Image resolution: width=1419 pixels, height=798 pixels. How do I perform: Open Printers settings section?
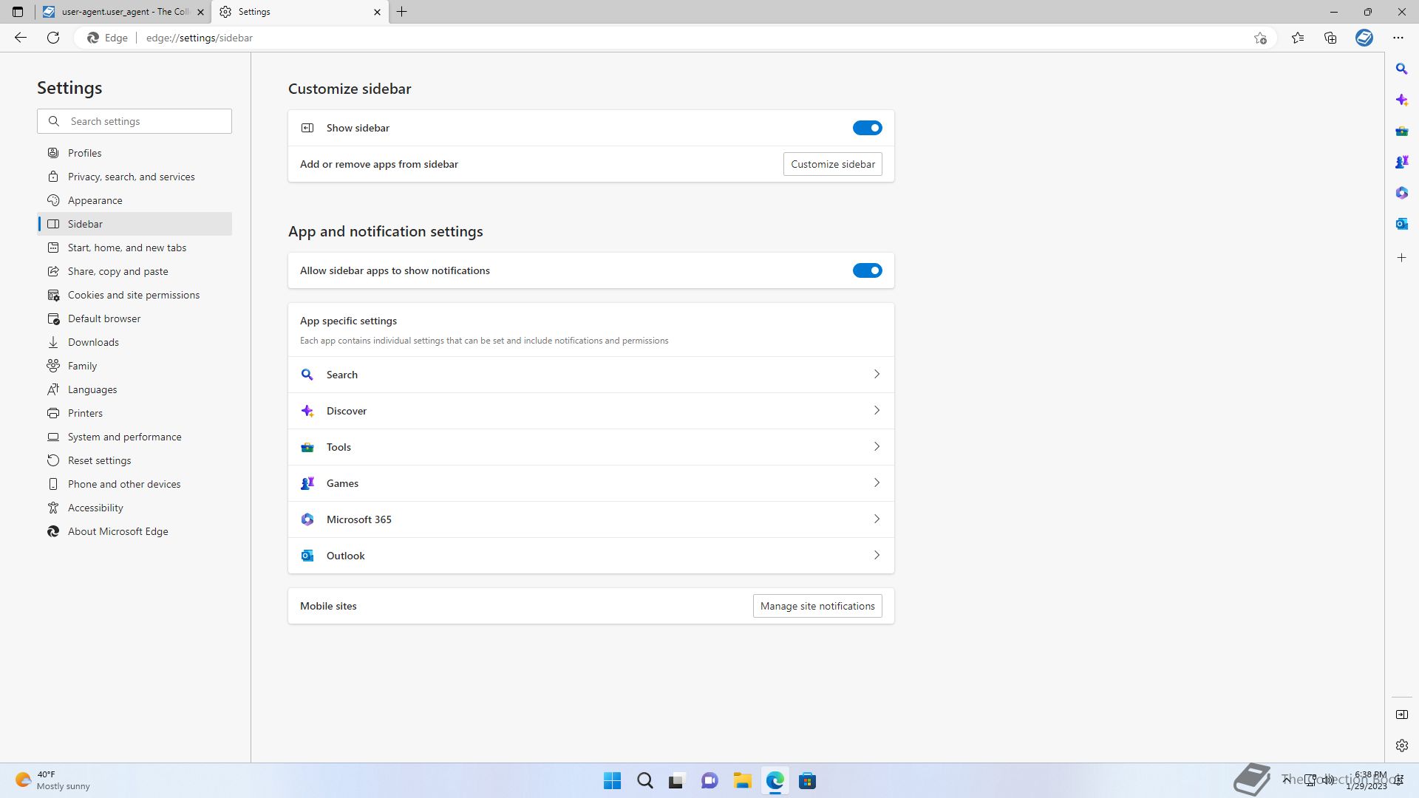pyautogui.click(x=135, y=413)
